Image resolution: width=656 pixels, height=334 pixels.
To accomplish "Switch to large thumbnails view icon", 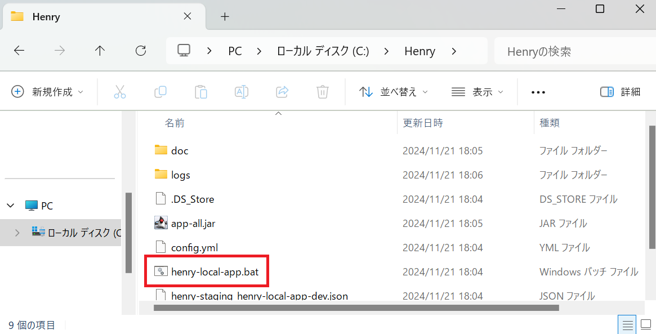I will coord(646,325).
